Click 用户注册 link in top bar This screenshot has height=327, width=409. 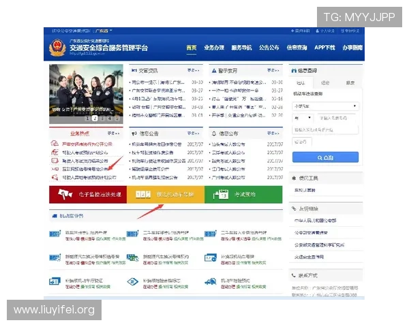(300, 31)
